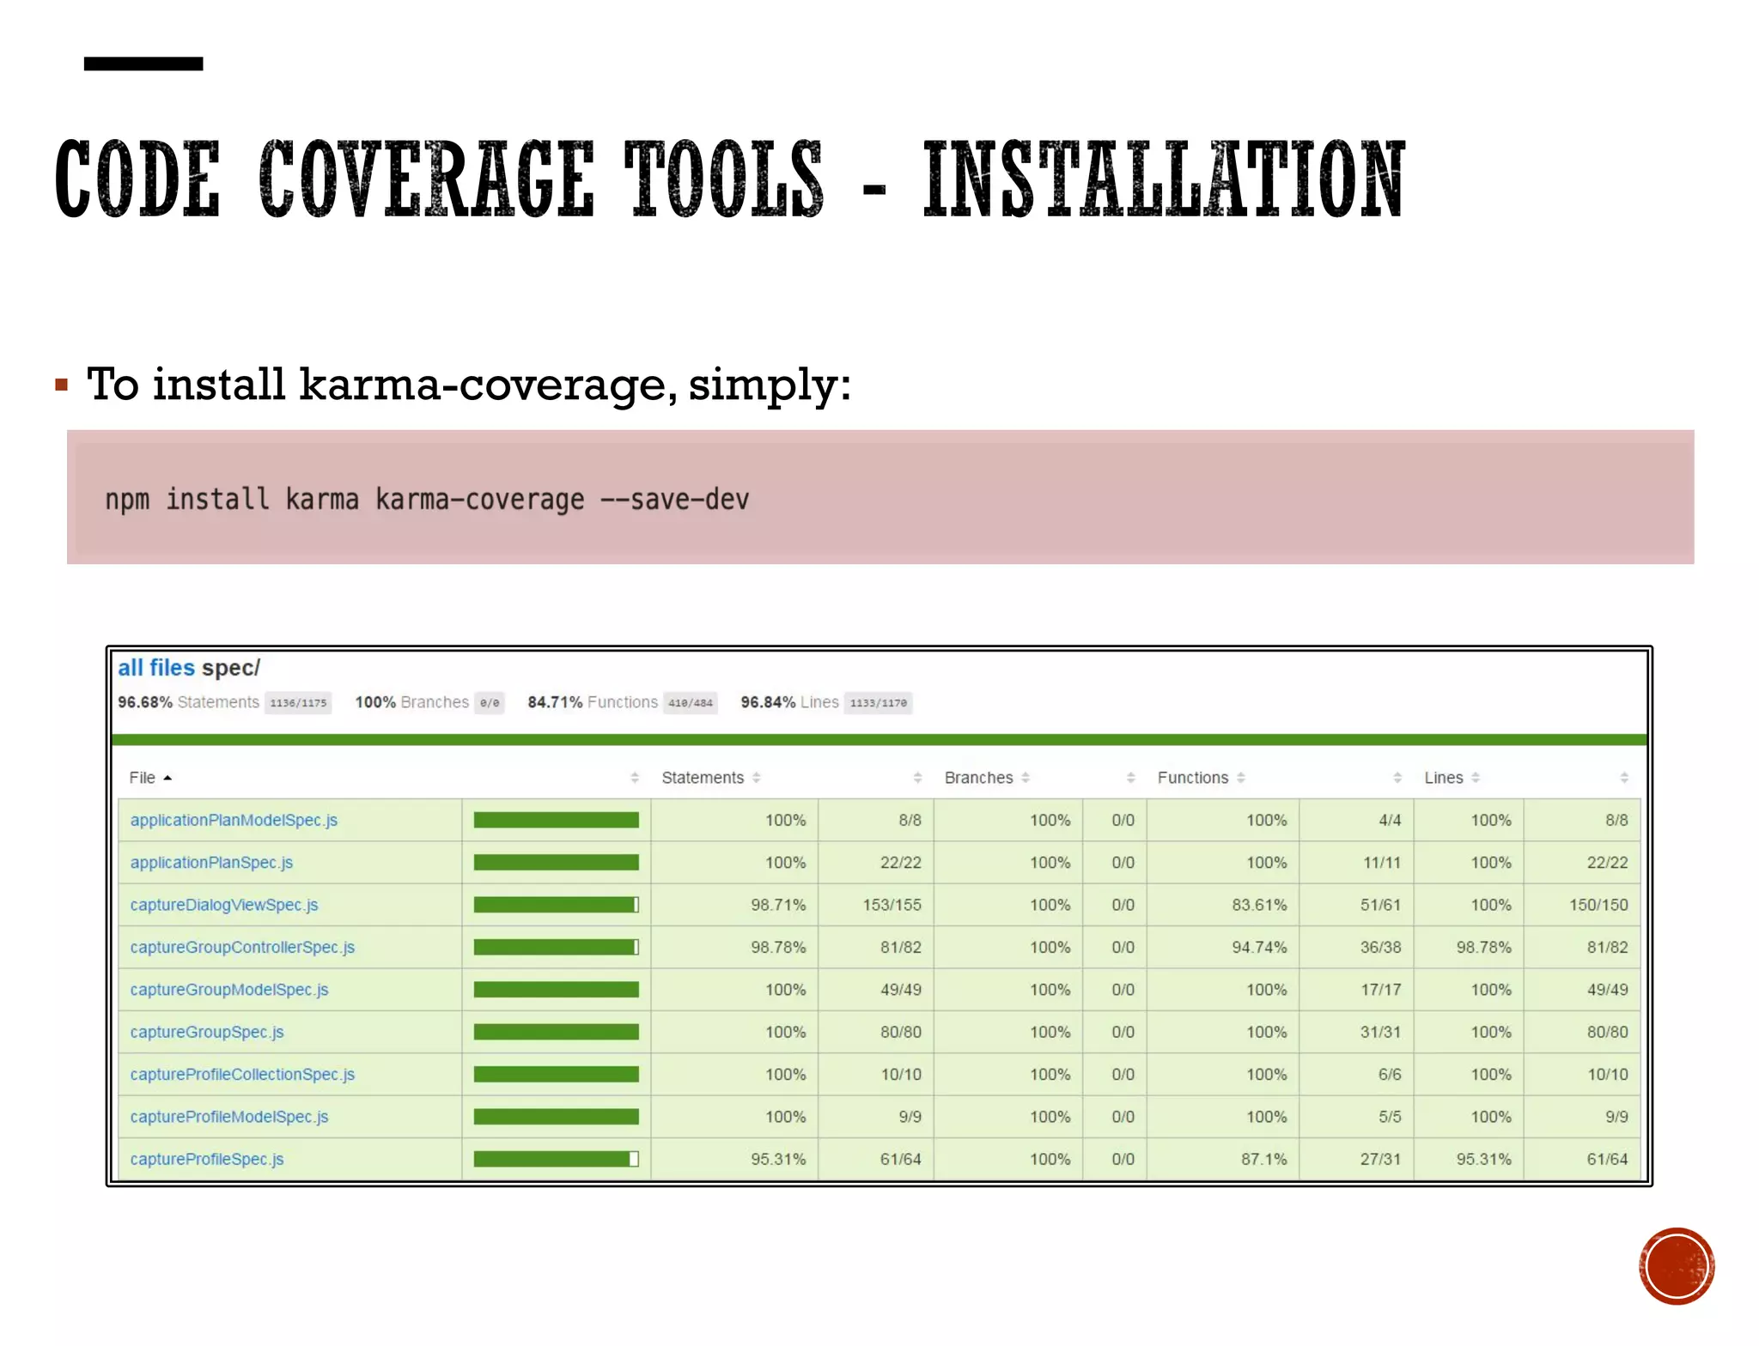Click the npm install command text
Screen dimensions: 1759x1346
click(427, 500)
